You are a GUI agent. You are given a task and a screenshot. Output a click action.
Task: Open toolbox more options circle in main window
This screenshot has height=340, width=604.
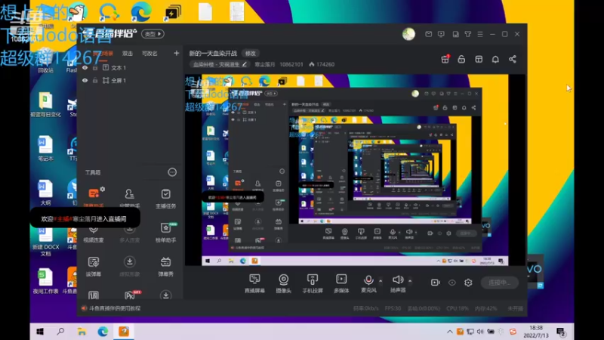(172, 172)
